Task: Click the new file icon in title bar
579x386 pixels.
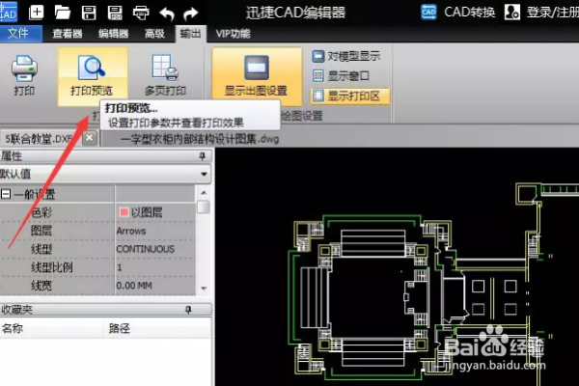Action: click(36, 13)
